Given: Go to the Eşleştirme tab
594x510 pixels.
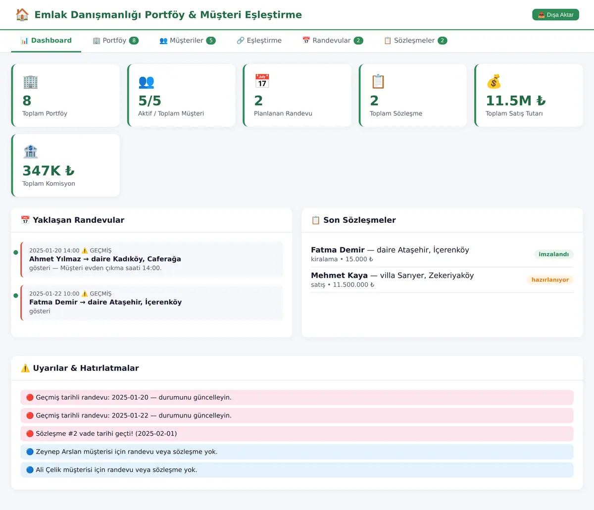Looking at the screenshot, I should pyautogui.click(x=259, y=41).
